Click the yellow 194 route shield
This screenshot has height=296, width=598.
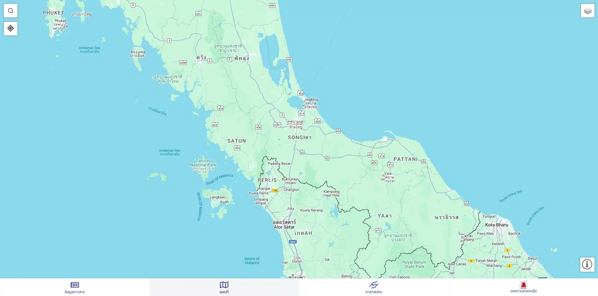(x=275, y=191)
